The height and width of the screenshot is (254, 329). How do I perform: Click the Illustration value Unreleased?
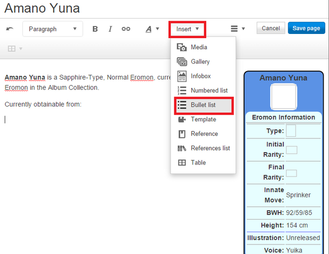tap(303, 238)
